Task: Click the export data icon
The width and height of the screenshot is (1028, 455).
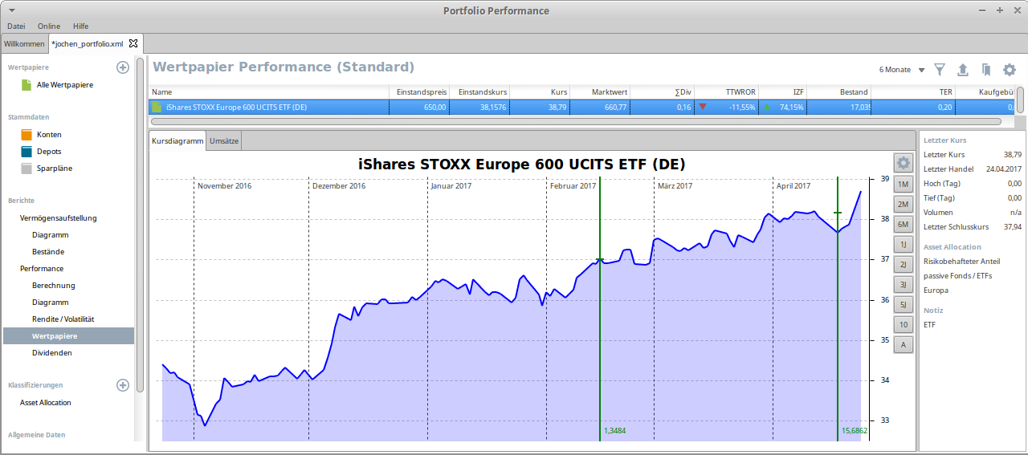Action: tap(963, 70)
